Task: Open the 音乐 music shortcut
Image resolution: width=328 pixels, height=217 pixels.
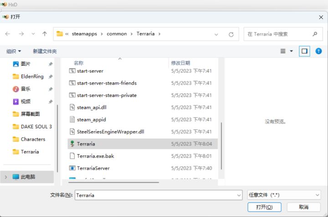Action: click(26, 89)
